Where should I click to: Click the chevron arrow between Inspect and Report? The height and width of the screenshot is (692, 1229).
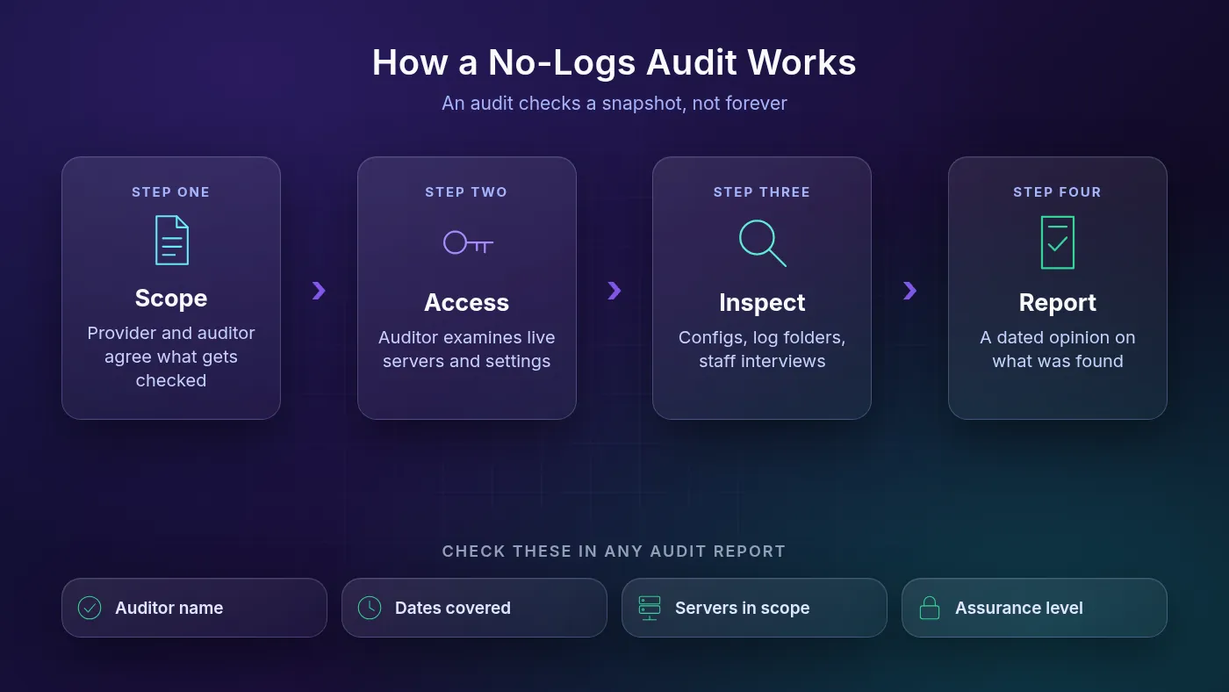point(909,291)
